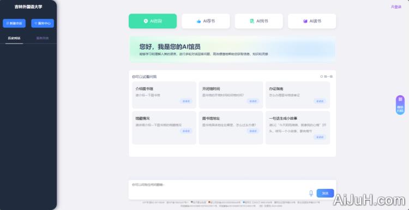
Task: Click the try button in 馆藏情况 card
Action: (187, 131)
